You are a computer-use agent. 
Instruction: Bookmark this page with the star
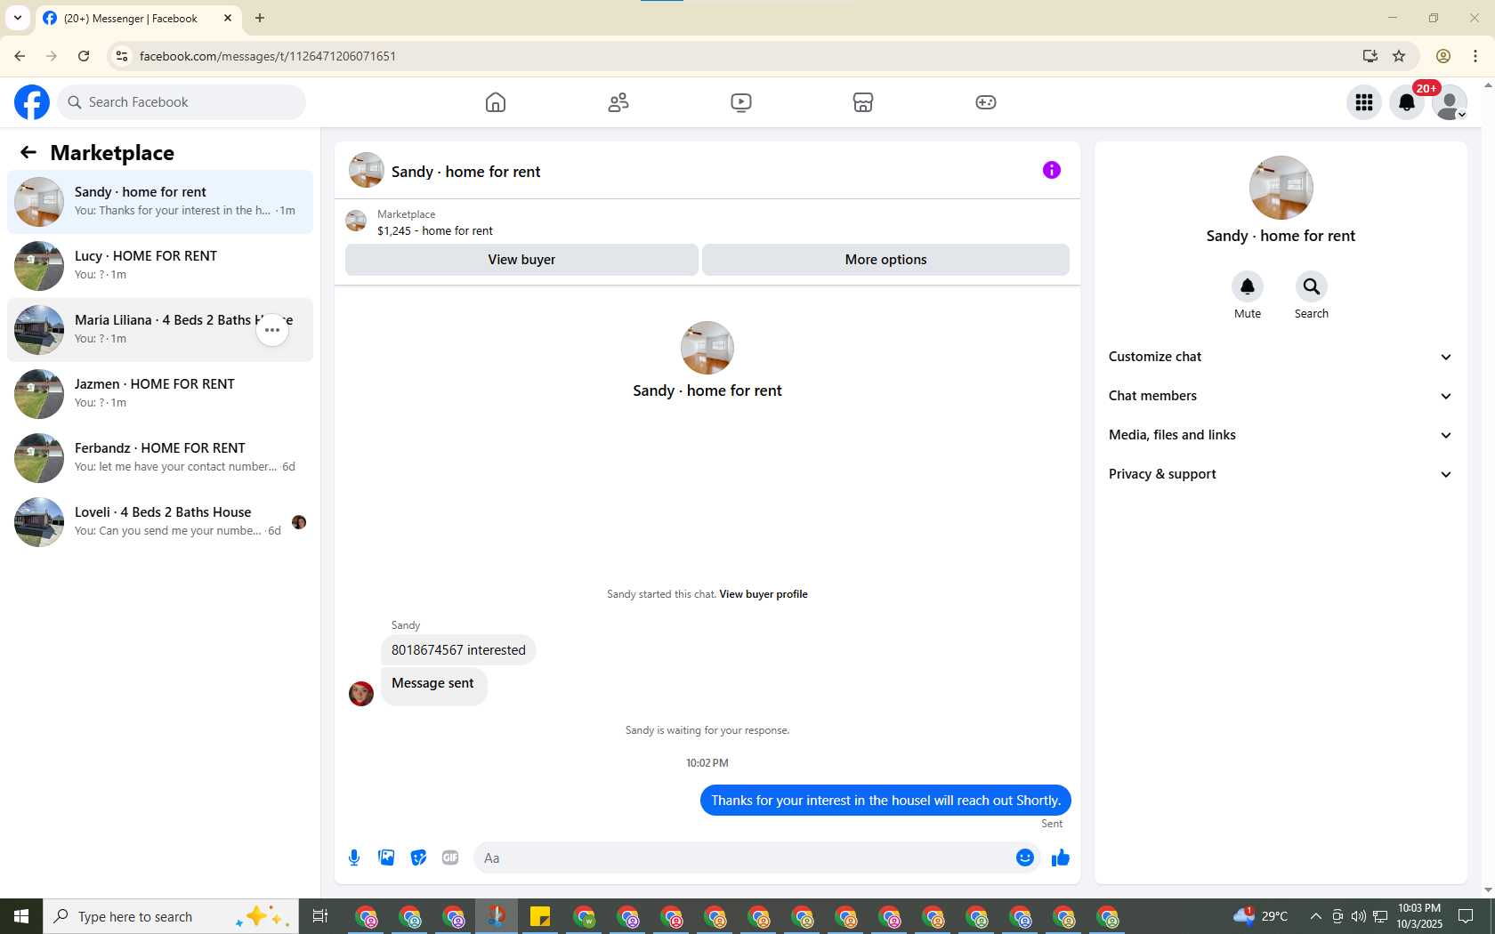[x=1399, y=56]
